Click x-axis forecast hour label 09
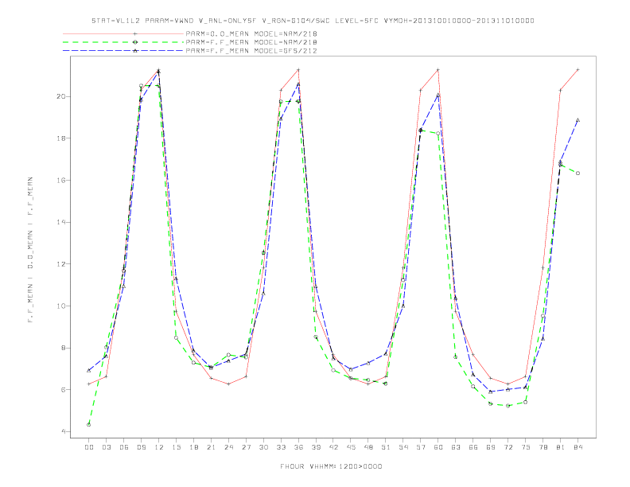This screenshot has width=630, height=487. (141, 447)
